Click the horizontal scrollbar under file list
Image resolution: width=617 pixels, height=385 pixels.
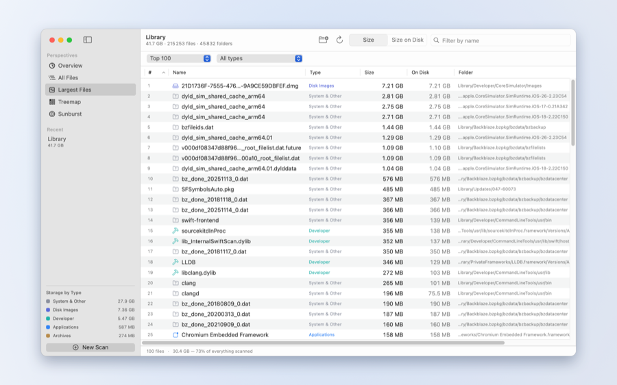(323, 343)
